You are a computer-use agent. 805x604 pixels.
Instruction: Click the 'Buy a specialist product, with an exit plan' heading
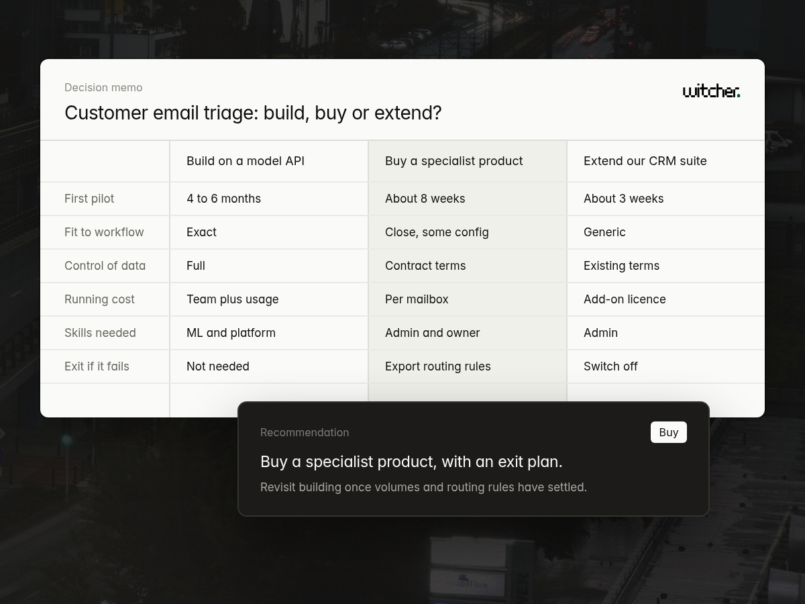click(x=411, y=462)
